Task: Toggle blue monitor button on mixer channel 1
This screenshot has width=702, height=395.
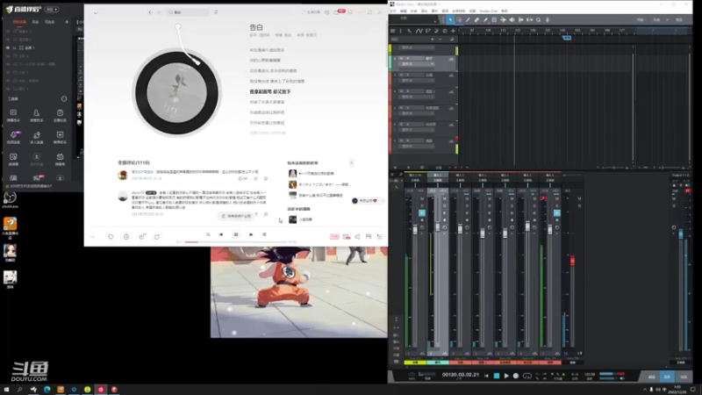Action: pos(422,213)
